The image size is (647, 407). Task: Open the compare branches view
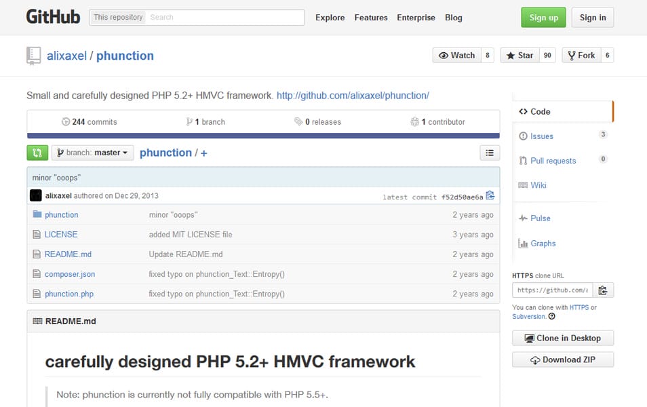point(37,153)
